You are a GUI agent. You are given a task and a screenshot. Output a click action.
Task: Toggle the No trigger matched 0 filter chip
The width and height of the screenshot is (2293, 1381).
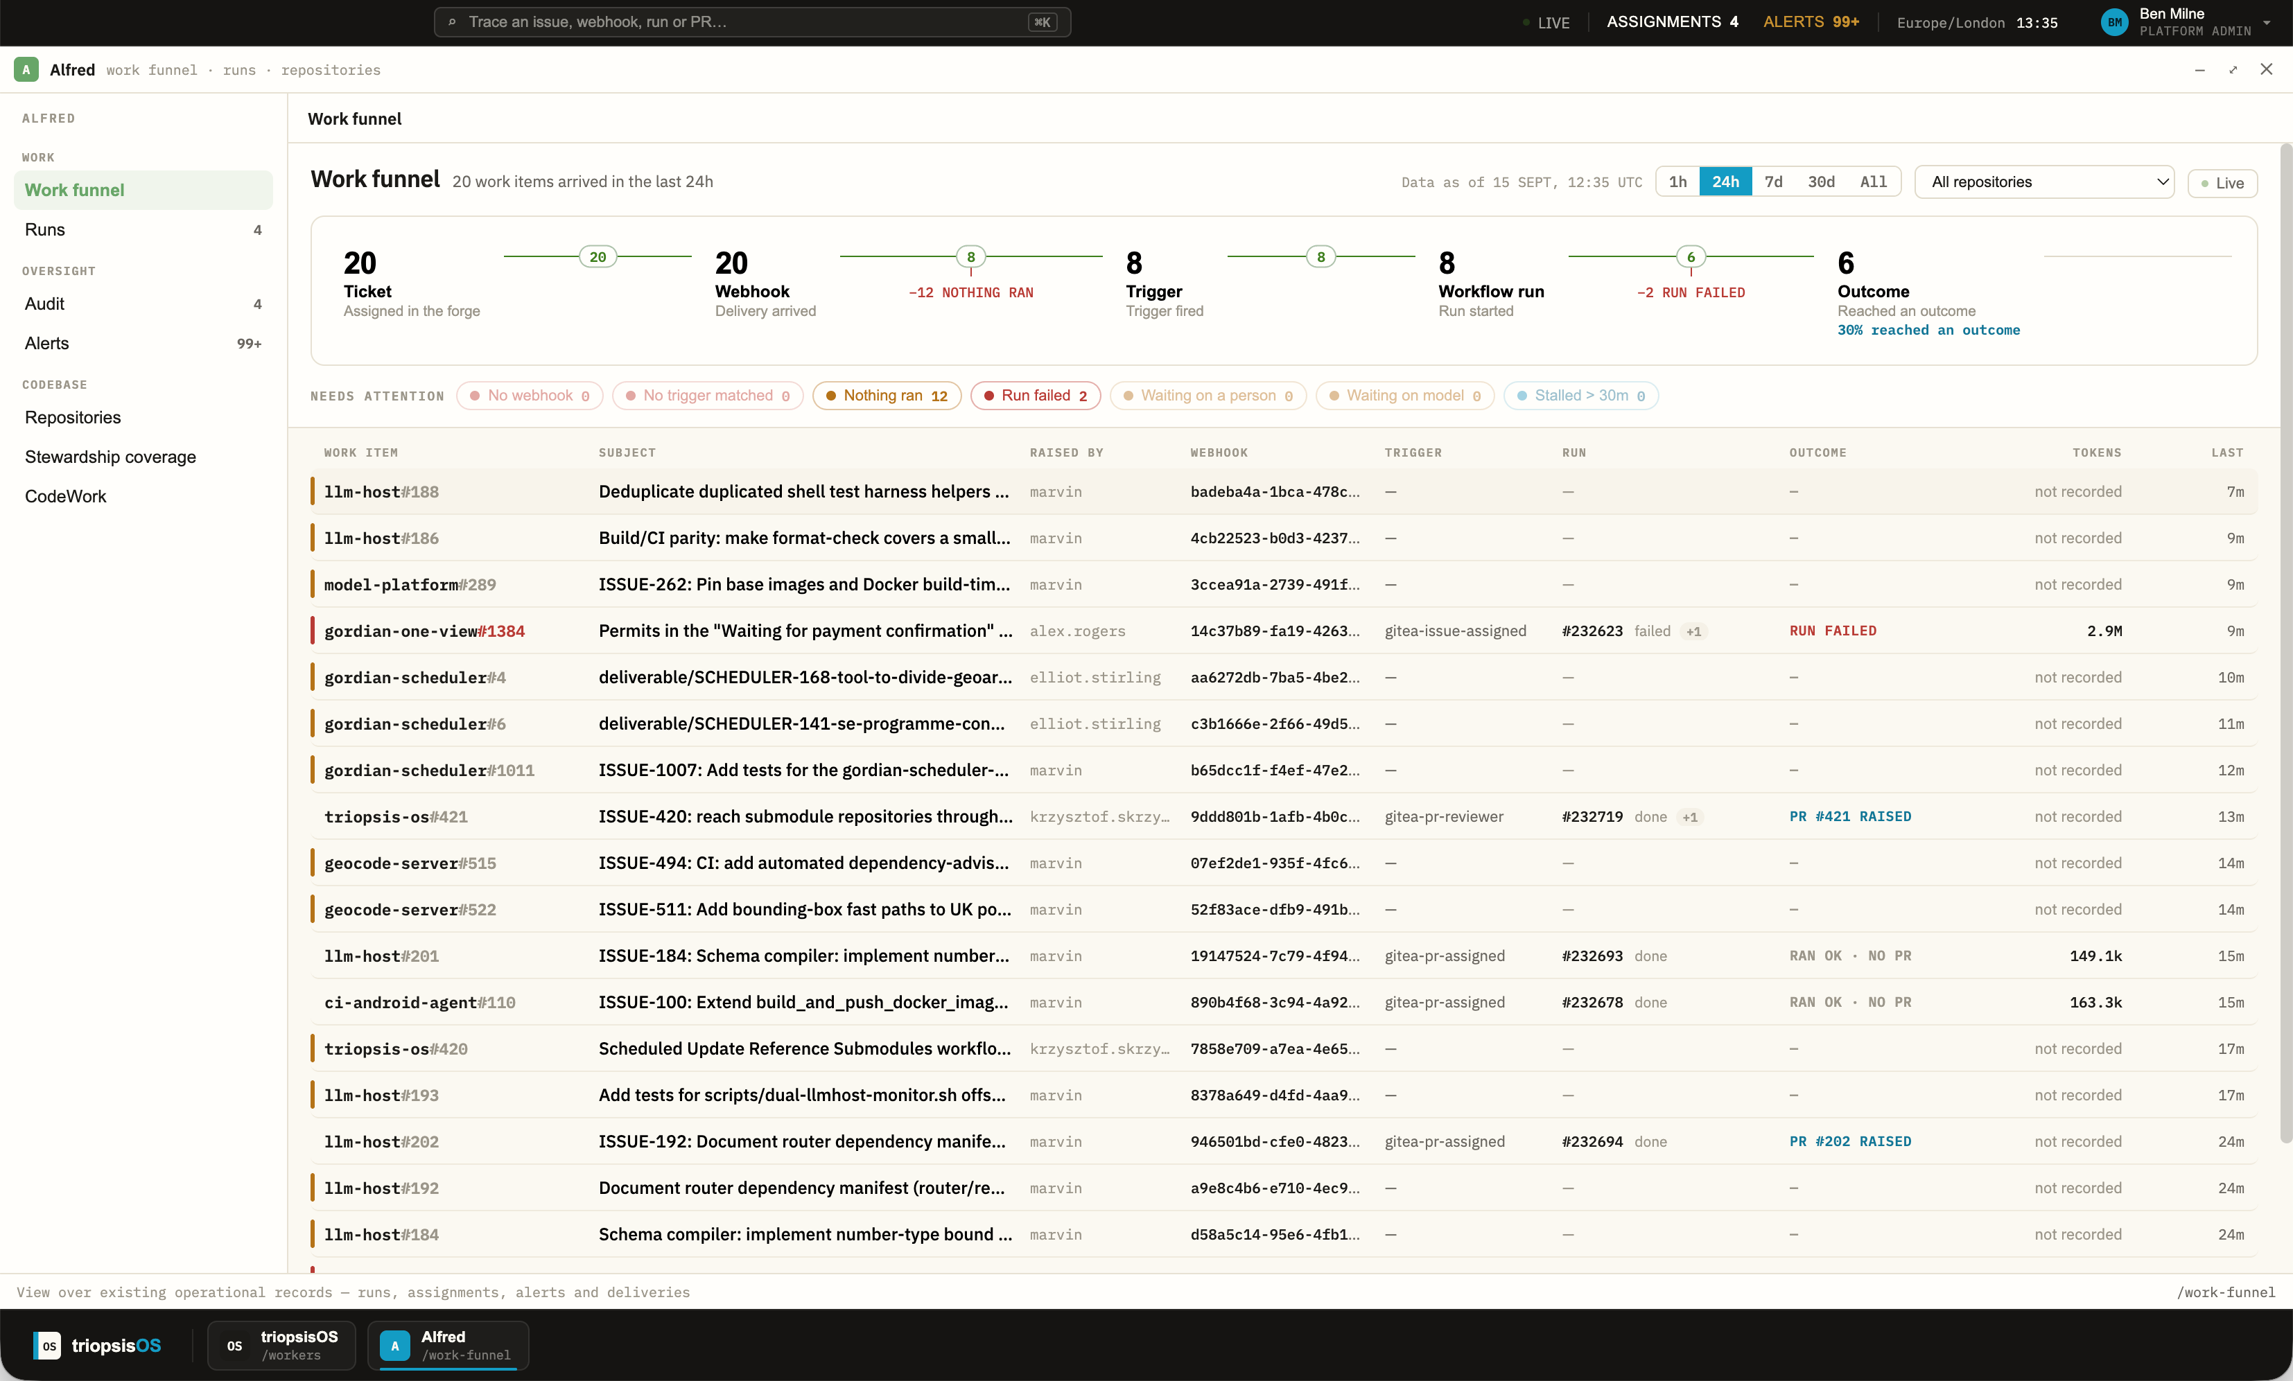[x=707, y=396]
